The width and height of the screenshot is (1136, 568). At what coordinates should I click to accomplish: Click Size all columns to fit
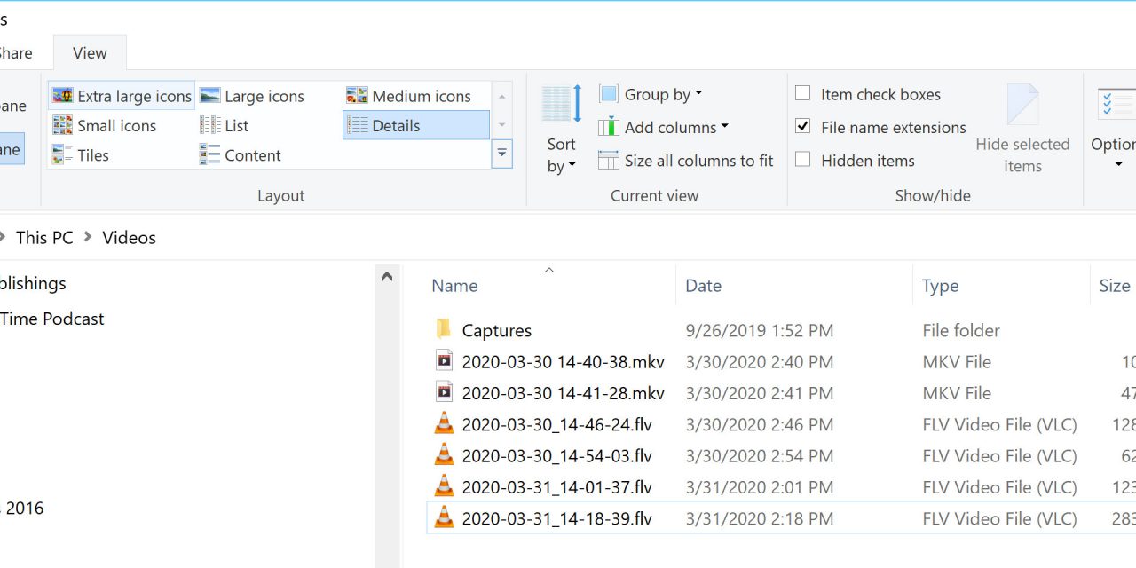(686, 161)
